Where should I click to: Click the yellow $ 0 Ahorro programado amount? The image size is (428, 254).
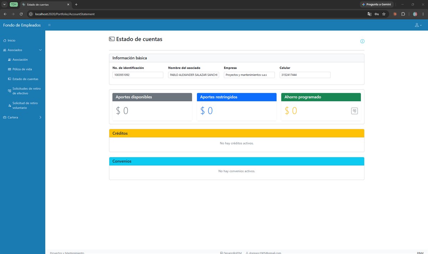[291, 111]
